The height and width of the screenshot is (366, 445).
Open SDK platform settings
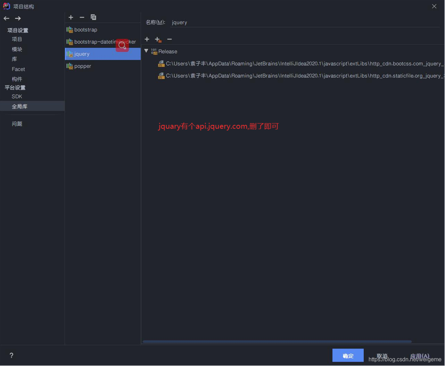click(x=17, y=96)
